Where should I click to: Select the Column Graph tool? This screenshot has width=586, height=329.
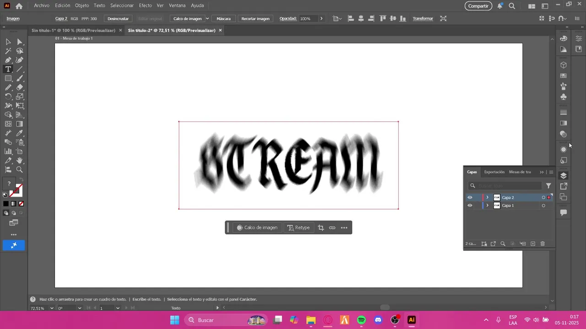(x=8, y=151)
